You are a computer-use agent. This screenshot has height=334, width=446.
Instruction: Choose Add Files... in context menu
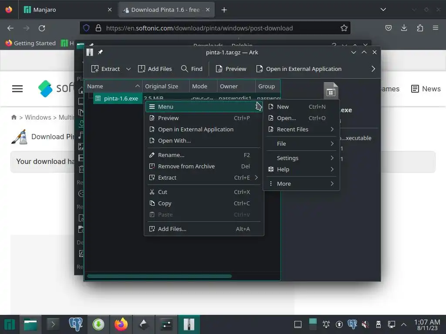pyautogui.click(x=204, y=229)
